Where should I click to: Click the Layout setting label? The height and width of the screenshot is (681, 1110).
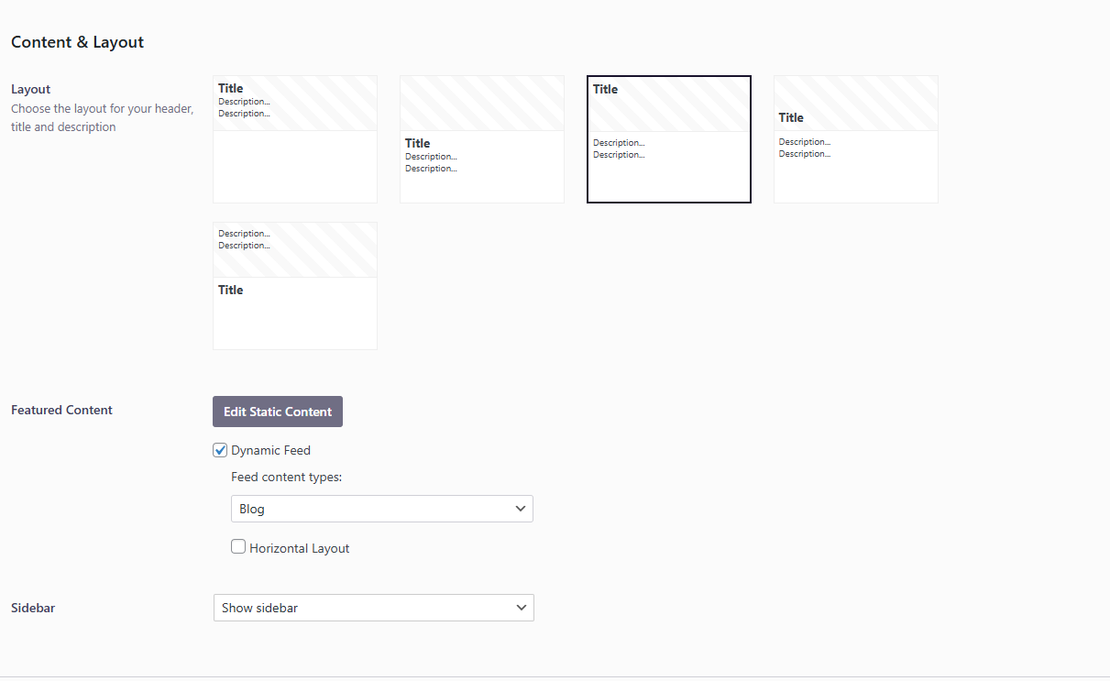coord(30,89)
